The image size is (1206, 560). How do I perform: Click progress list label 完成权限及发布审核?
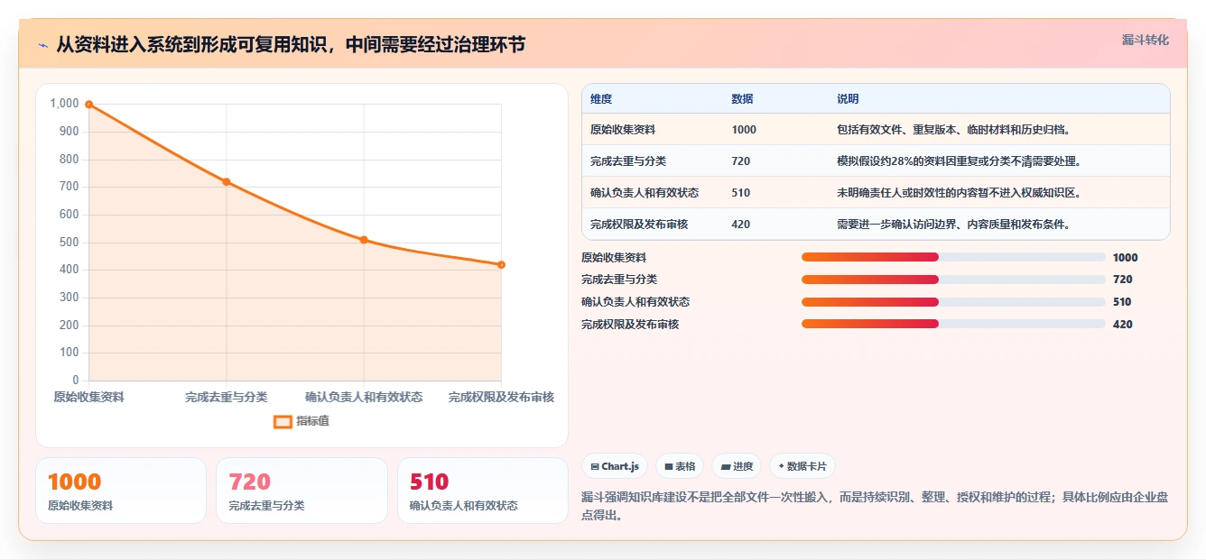click(x=630, y=325)
